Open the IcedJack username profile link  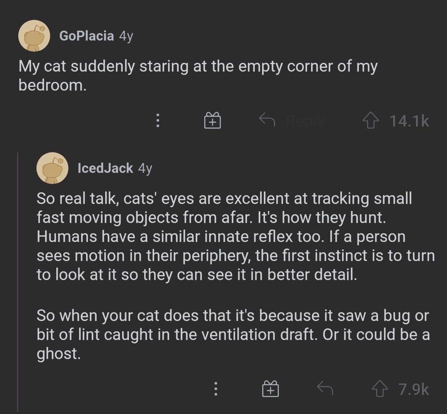[x=105, y=168]
